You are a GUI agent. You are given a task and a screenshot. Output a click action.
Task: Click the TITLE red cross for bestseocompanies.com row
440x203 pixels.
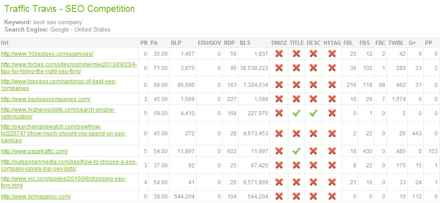point(297,99)
